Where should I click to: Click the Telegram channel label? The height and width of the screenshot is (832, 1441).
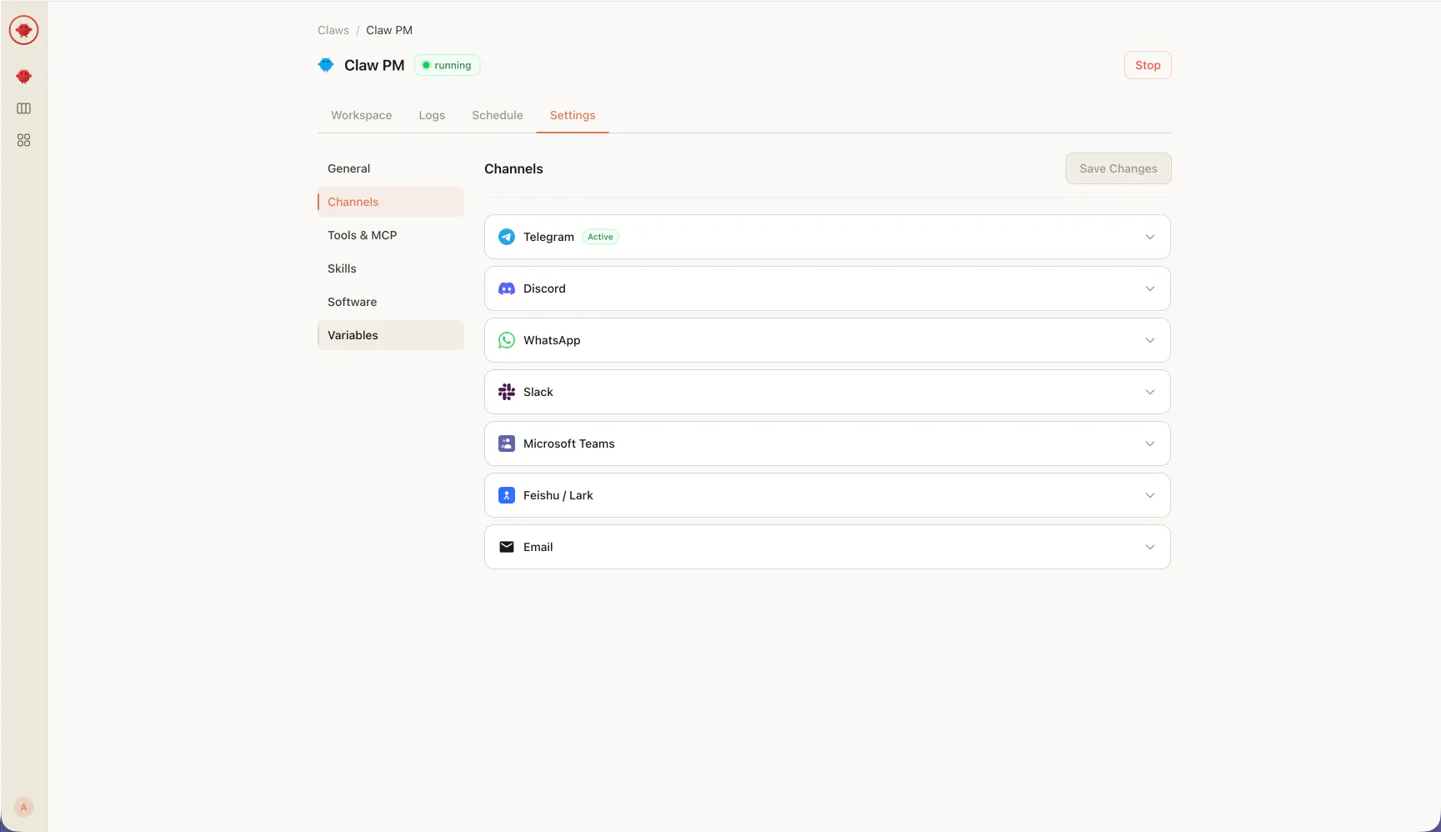(x=548, y=237)
